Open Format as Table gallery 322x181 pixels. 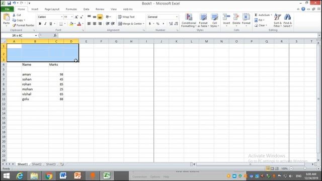tap(203, 20)
